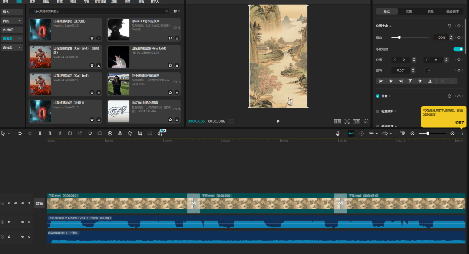469x254 pixels.
Task: Click the music search input field
Action: (x=99, y=11)
